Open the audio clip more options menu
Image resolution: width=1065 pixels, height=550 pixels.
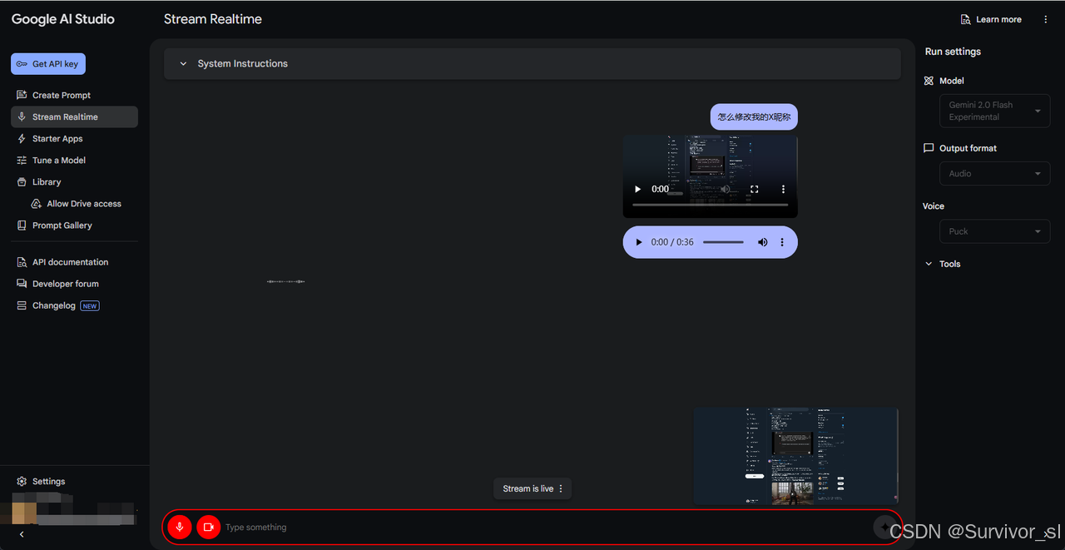click(x=782, y=242)
